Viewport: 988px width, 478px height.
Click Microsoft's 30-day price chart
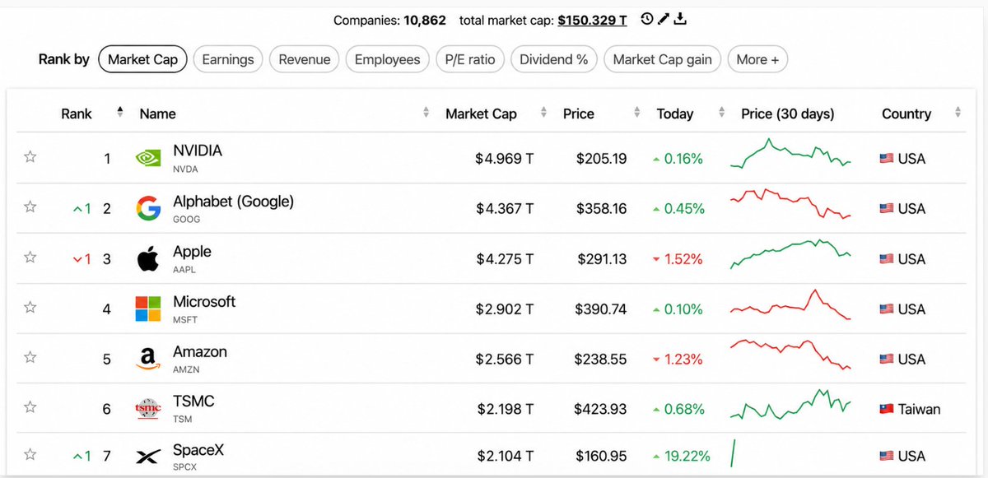pyautogui.click(x=790, y=305)
